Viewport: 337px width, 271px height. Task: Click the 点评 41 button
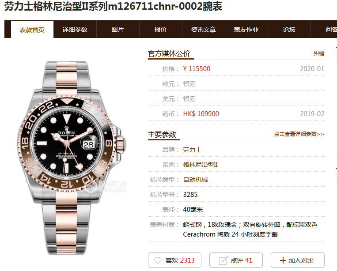click(236, 260)
